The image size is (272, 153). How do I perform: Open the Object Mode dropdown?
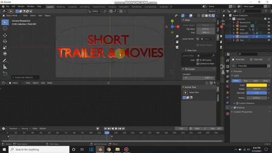point(11,16)
